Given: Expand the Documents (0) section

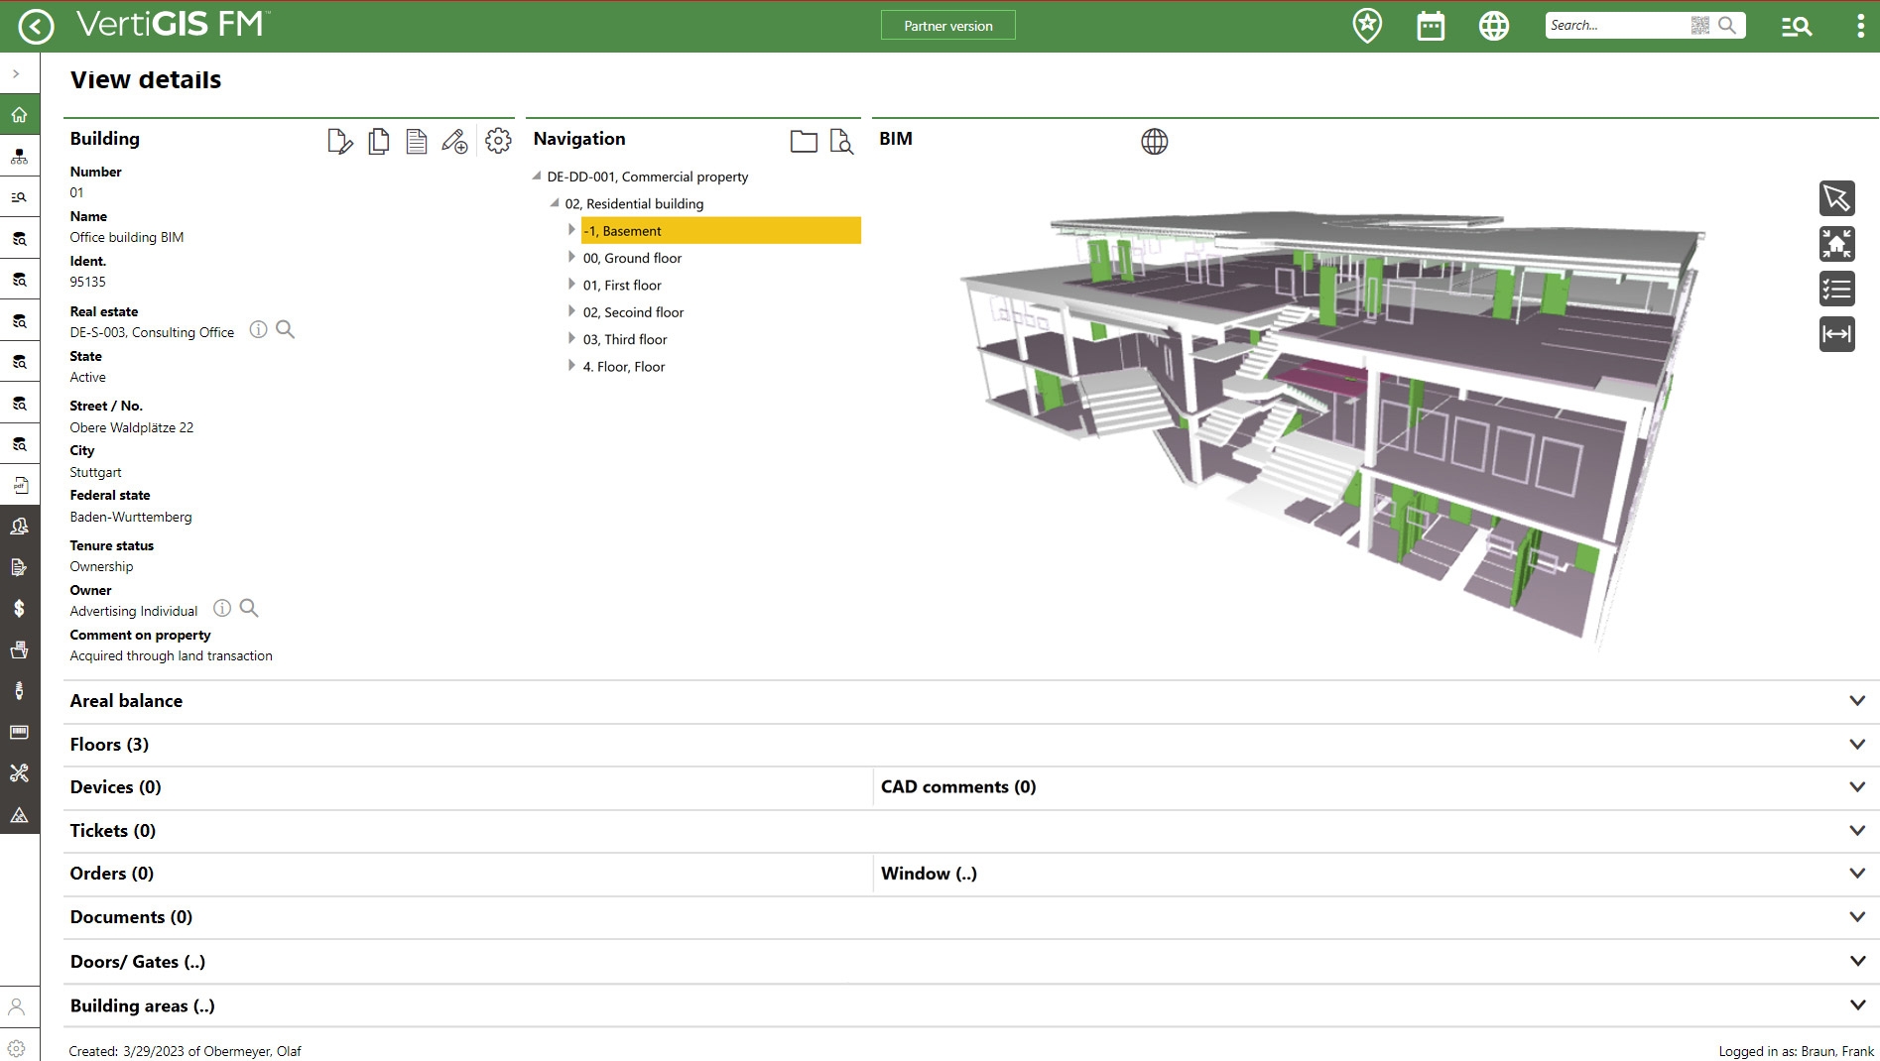Looking at the screenshot, I should click(x=1856, y=917).
